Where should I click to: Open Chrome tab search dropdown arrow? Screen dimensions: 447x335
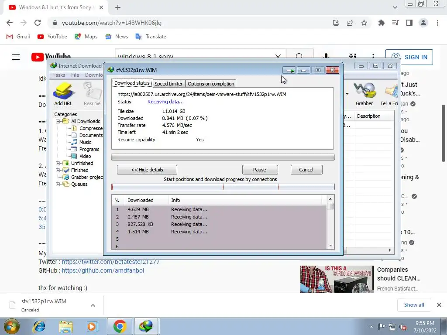(395, 7)
